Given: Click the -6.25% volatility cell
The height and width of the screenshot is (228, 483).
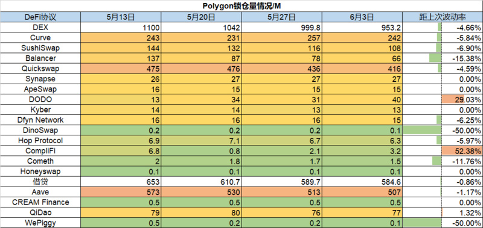Looking at the screenshot, I should 443,120.
